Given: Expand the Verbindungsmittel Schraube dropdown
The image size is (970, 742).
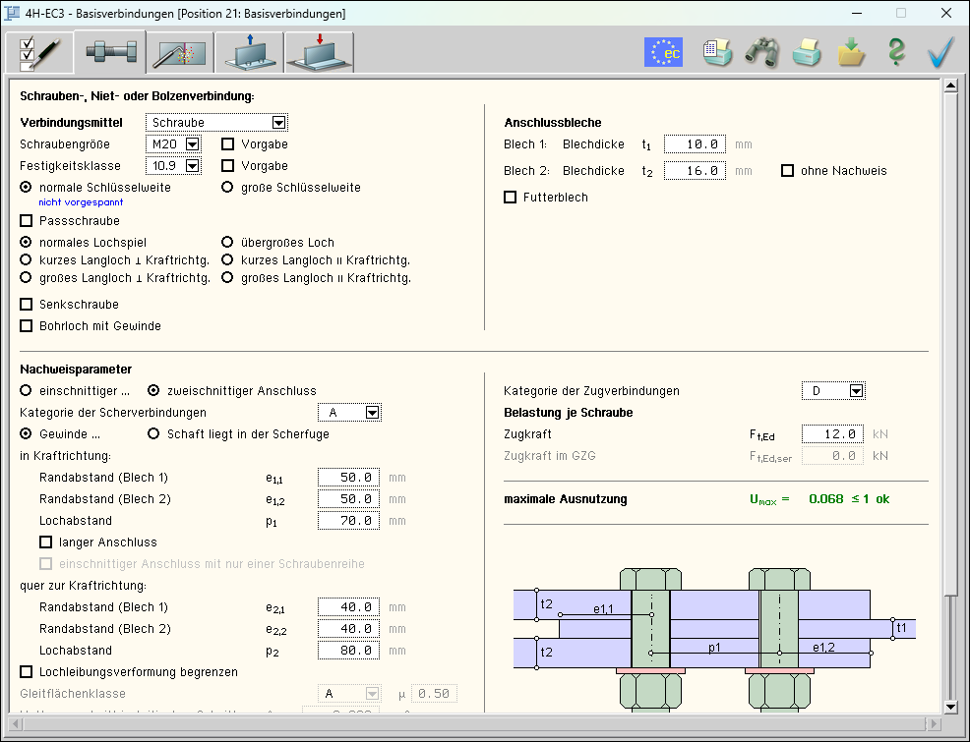Looking at the screenshot, I should (x=278, y=123).
